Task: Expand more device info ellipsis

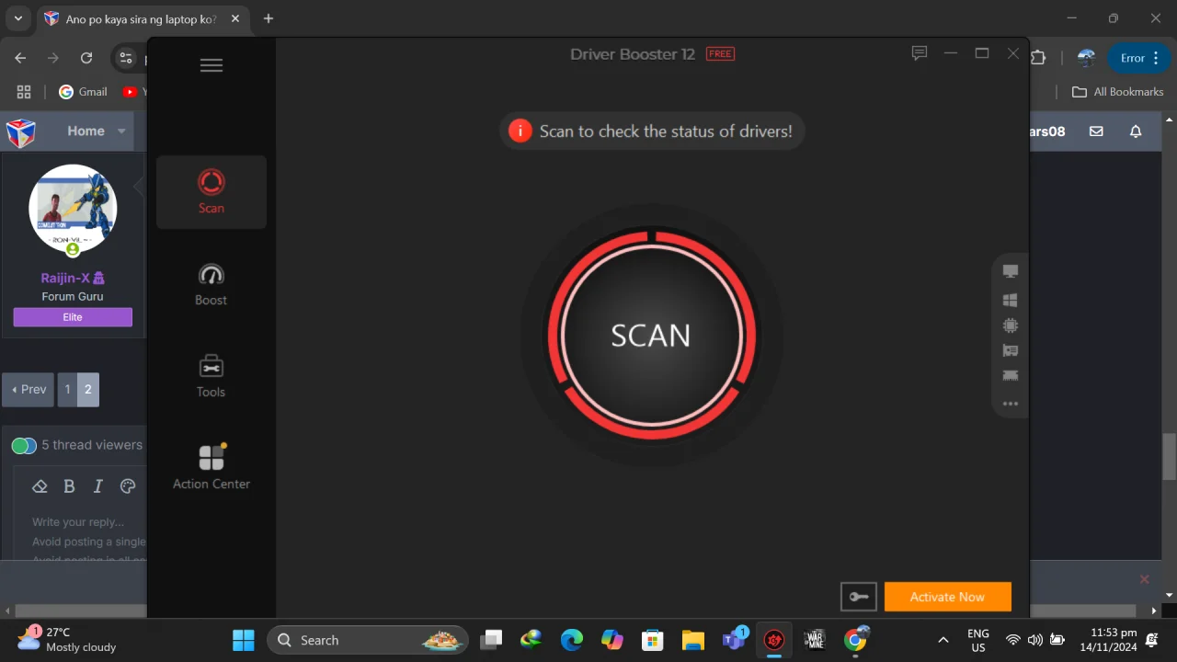Action: (1011, 404)
